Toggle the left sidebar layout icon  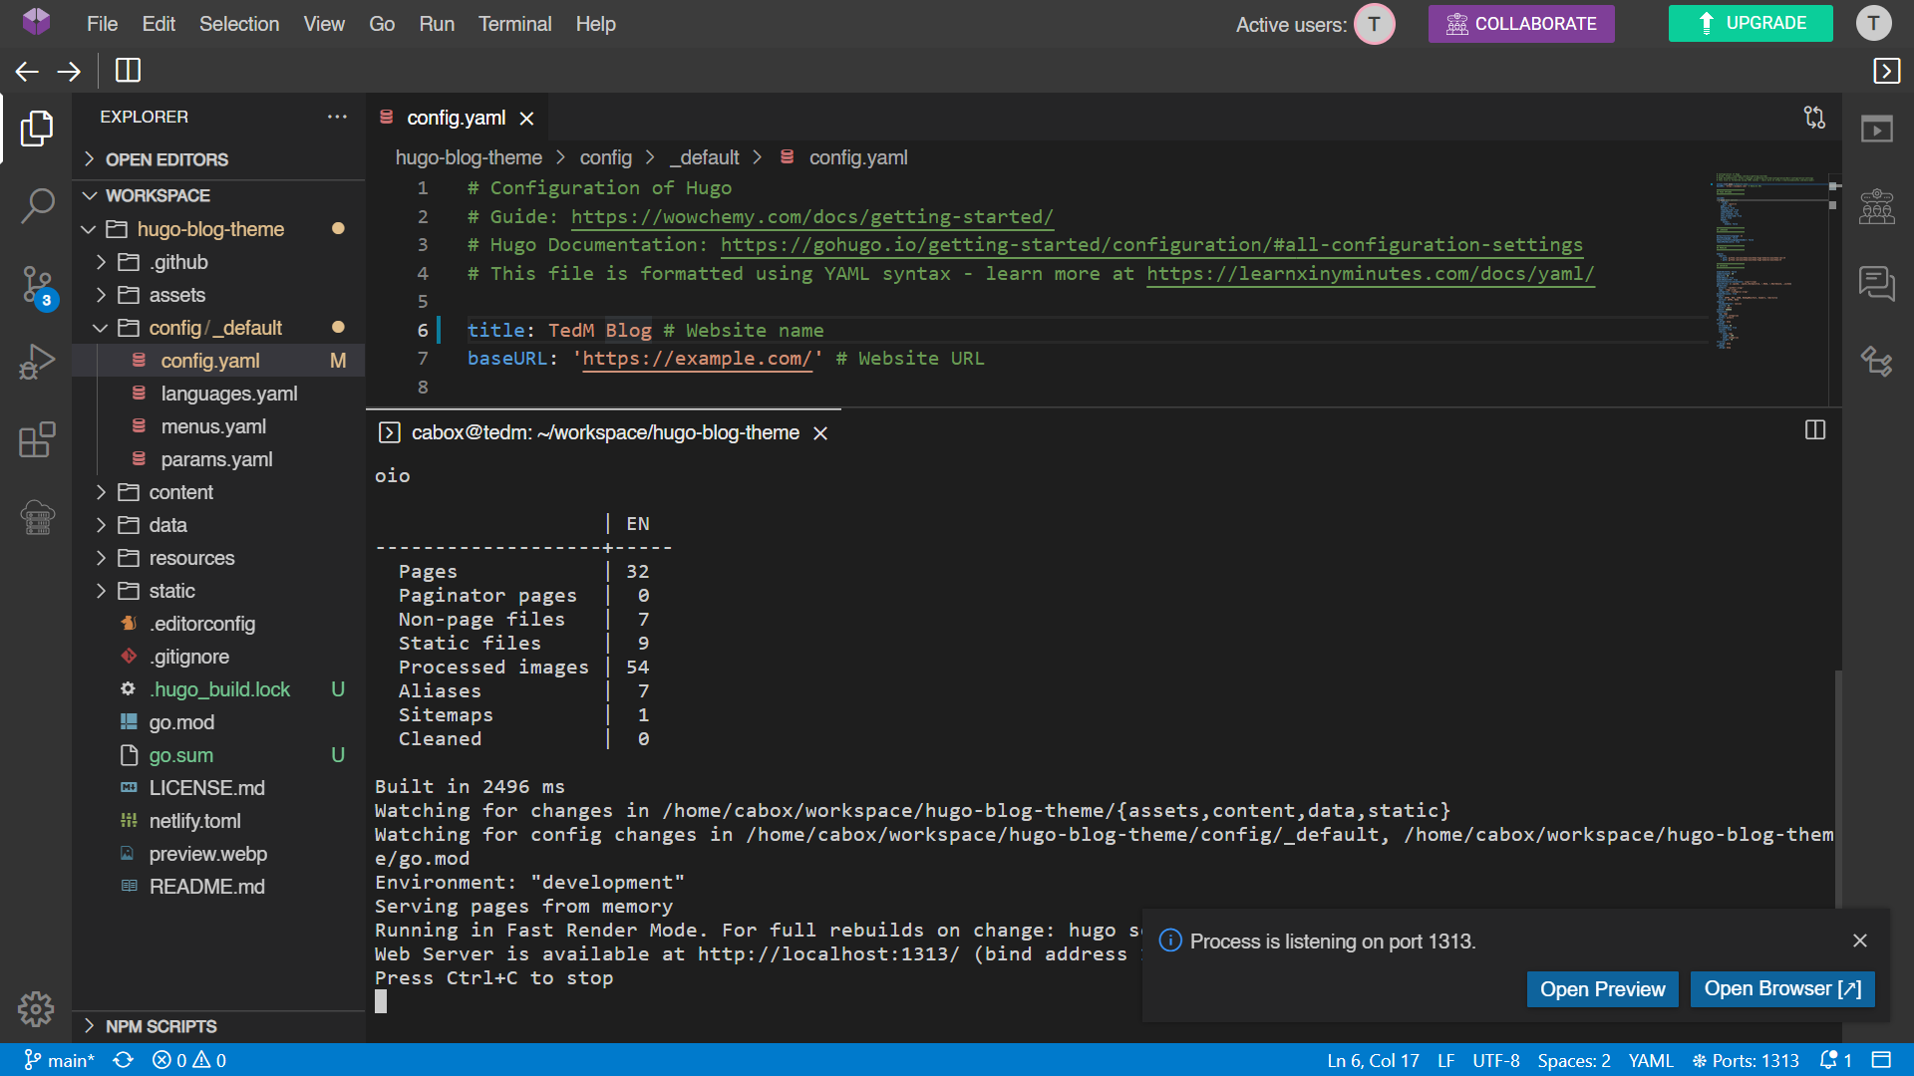point(128,71)
